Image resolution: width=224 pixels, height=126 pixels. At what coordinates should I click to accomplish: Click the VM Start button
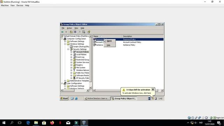tap(64, 98)
